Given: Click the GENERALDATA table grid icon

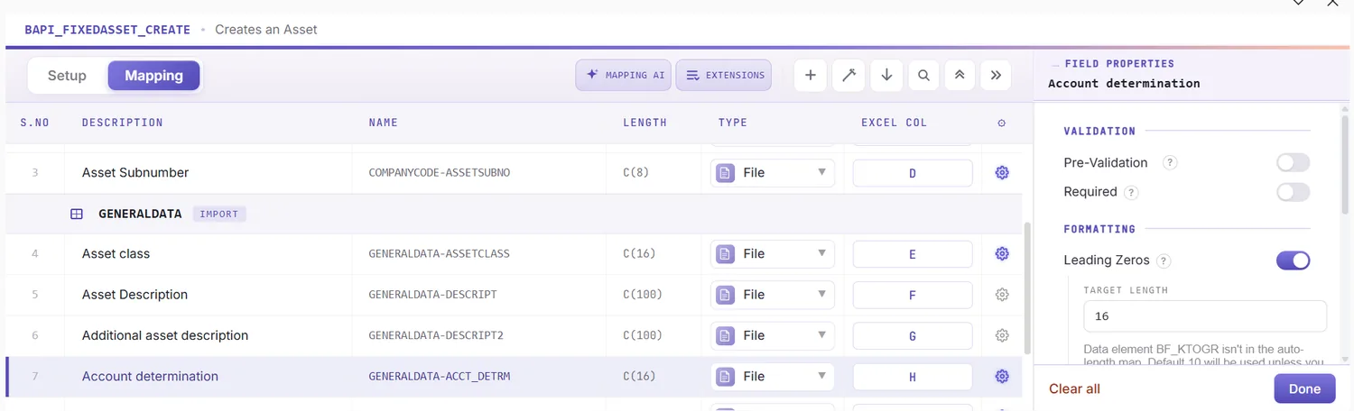Looking at the screenshot, I should [77, 215].
